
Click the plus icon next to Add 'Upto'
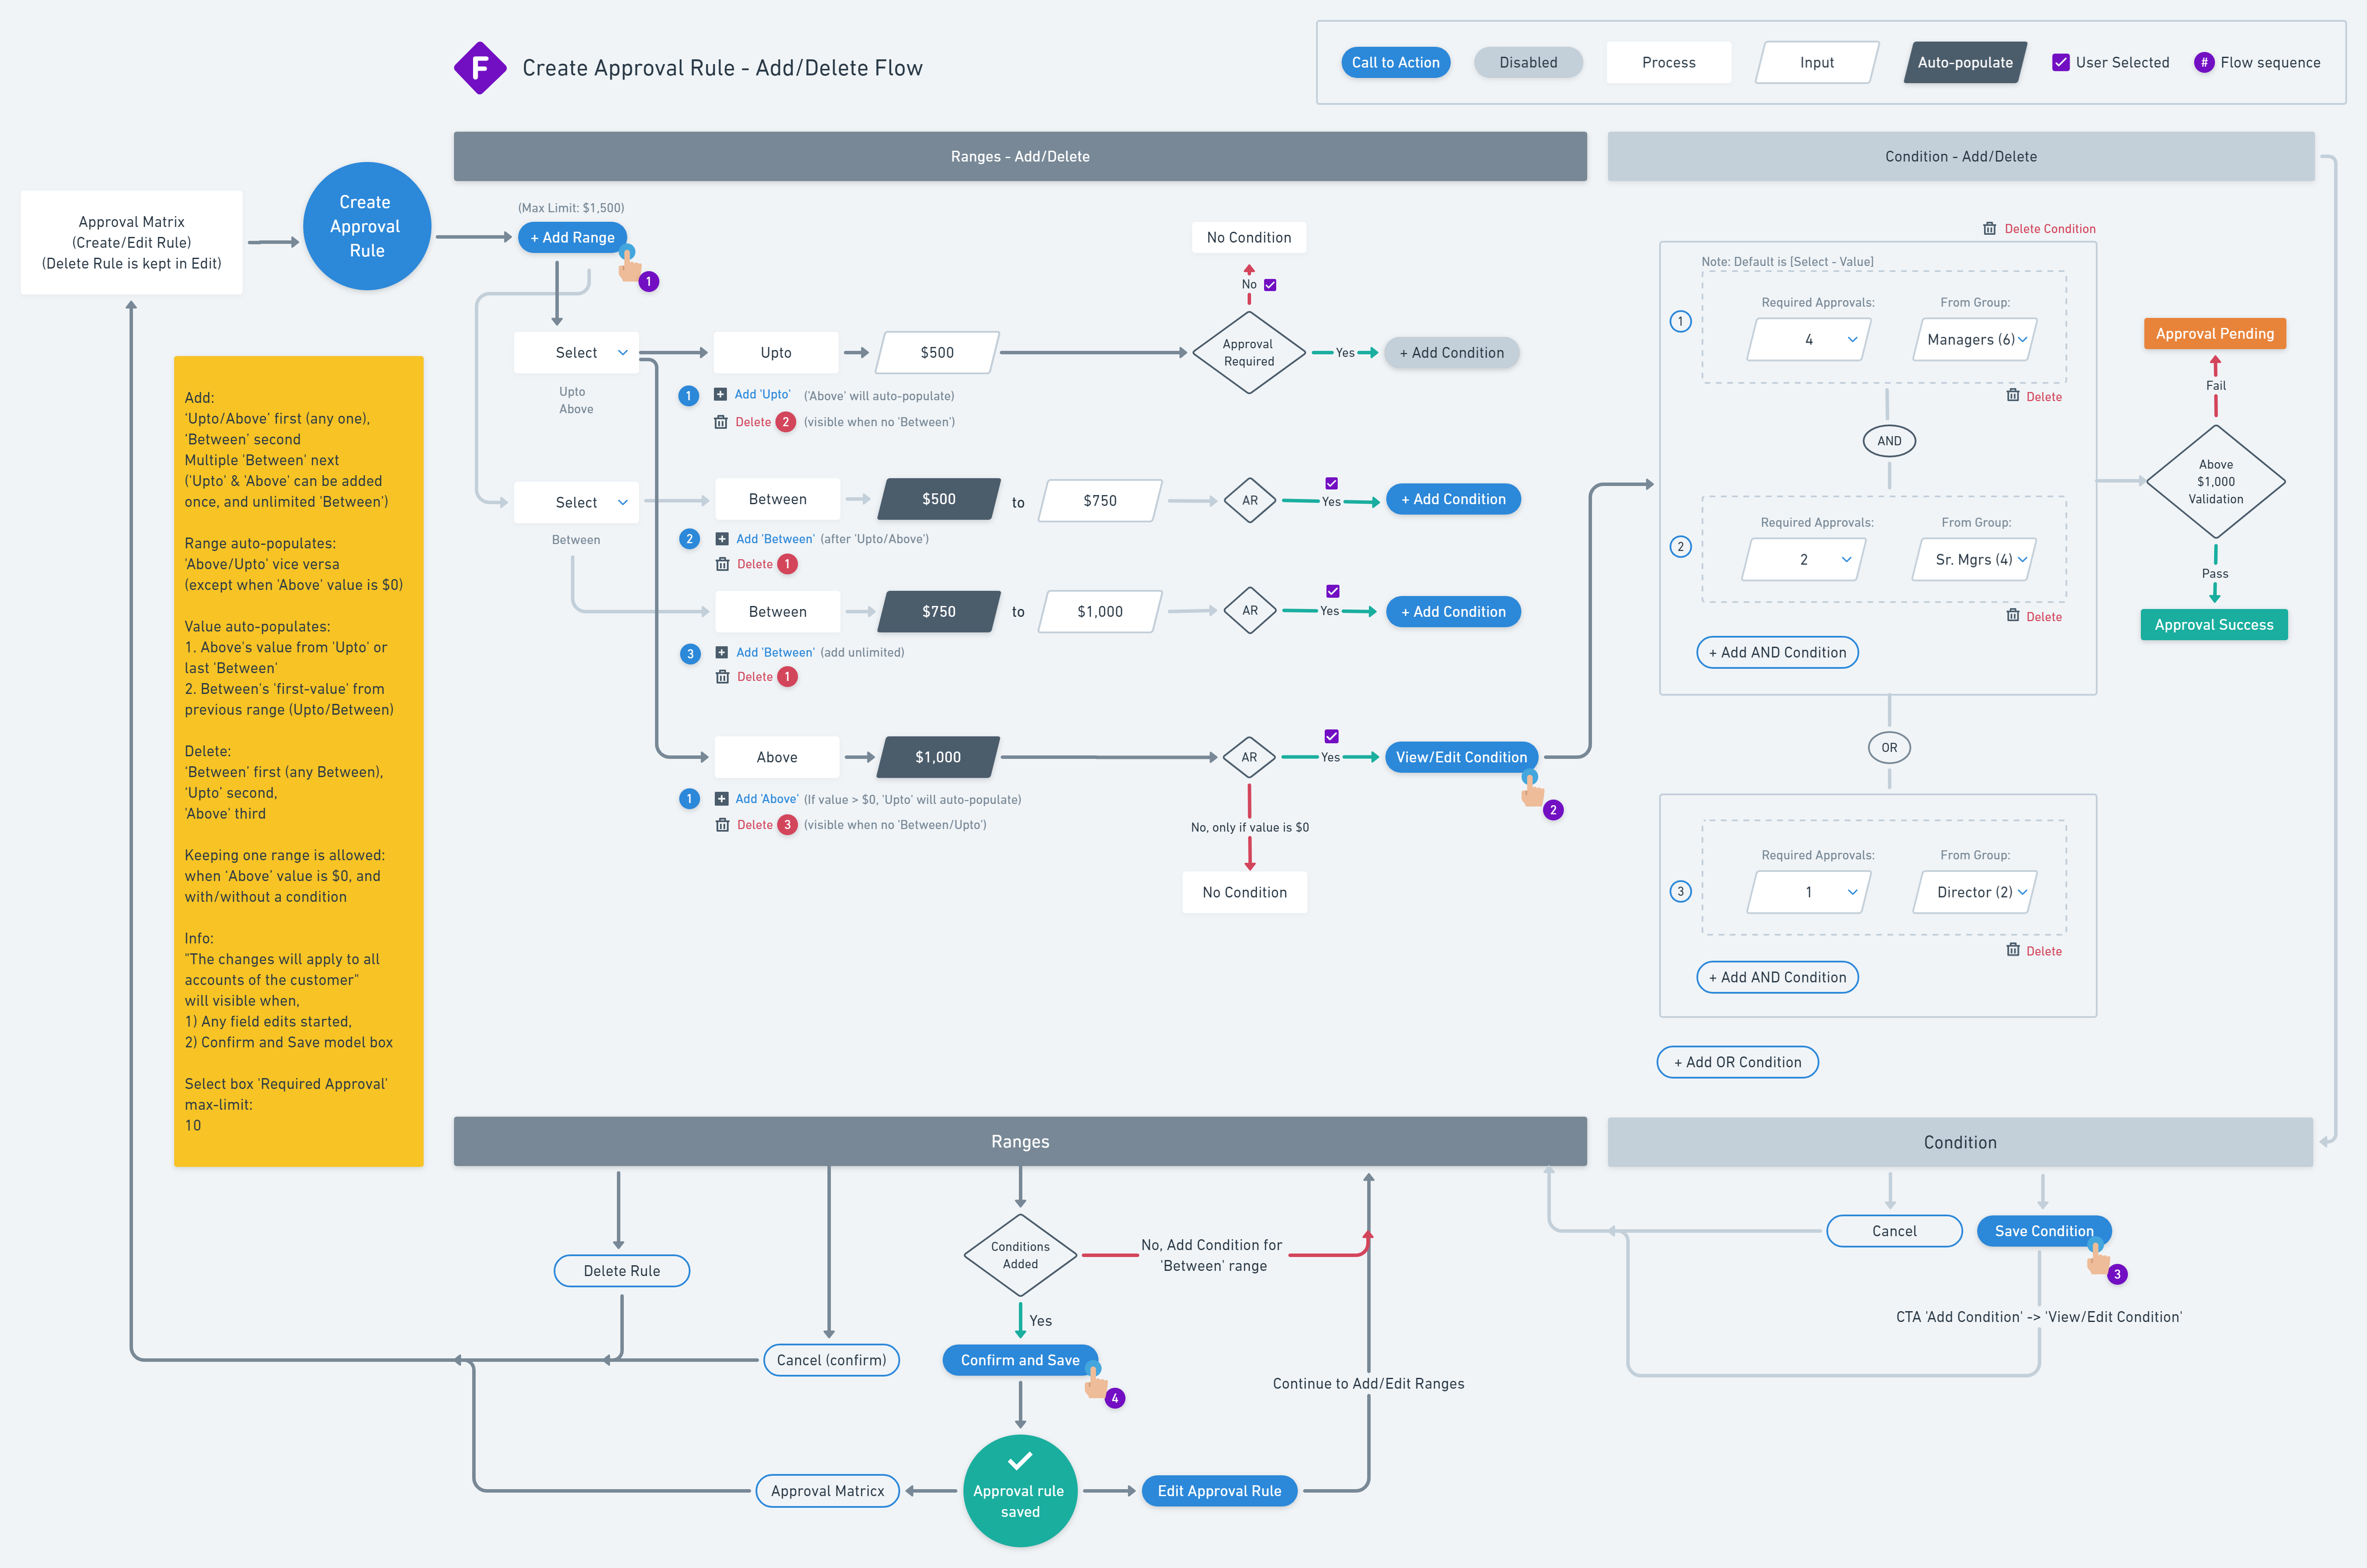click(720, 395)
